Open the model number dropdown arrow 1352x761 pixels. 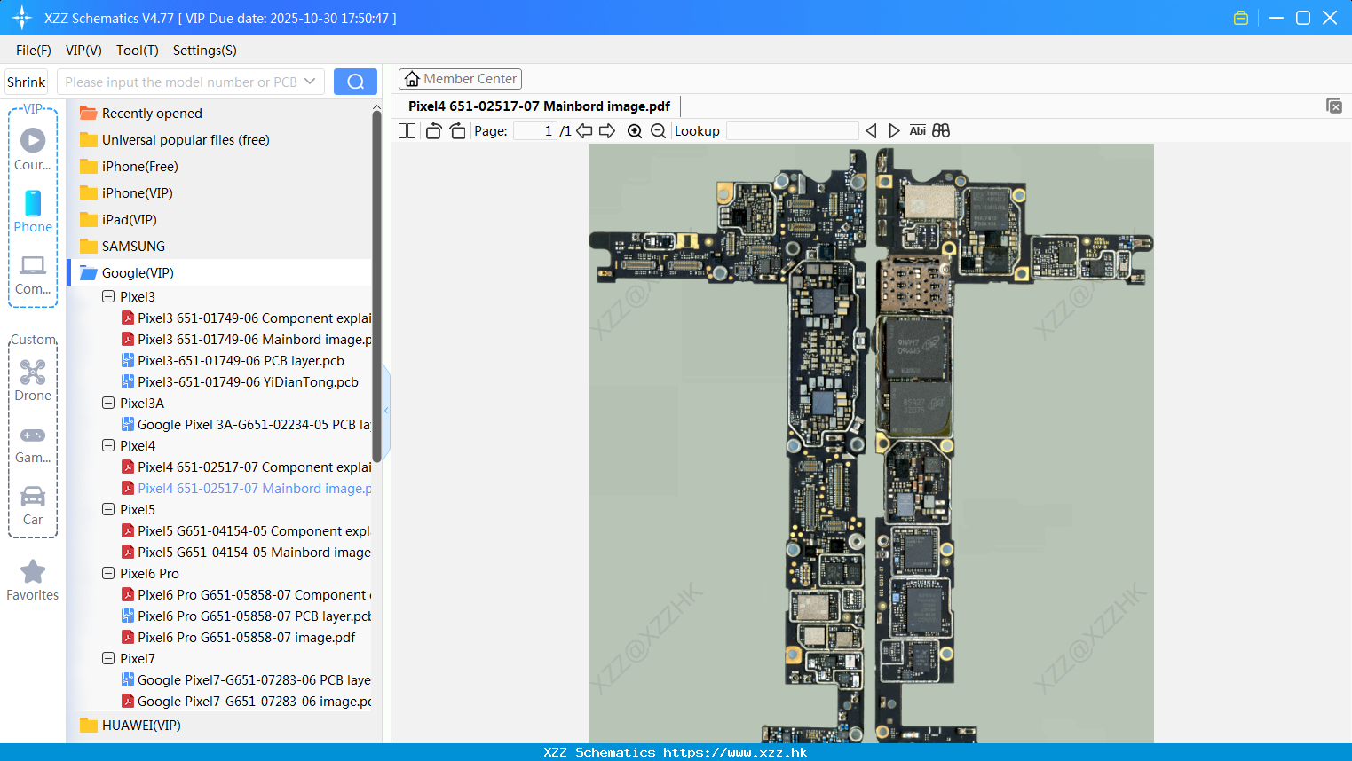click(310, 82)
